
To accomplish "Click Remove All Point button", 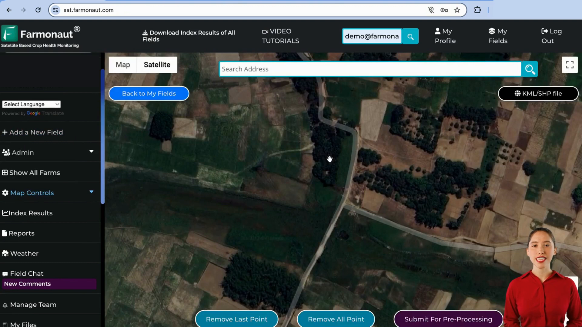I will click(x=336, y=319).
